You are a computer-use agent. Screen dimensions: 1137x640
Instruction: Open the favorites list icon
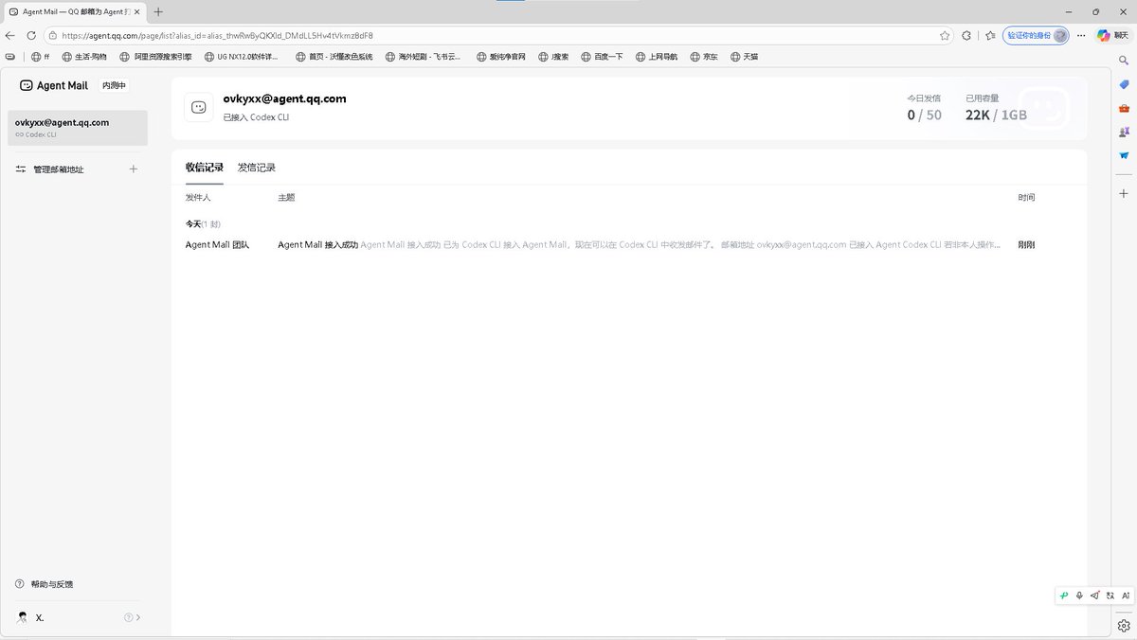pos(990,35)
